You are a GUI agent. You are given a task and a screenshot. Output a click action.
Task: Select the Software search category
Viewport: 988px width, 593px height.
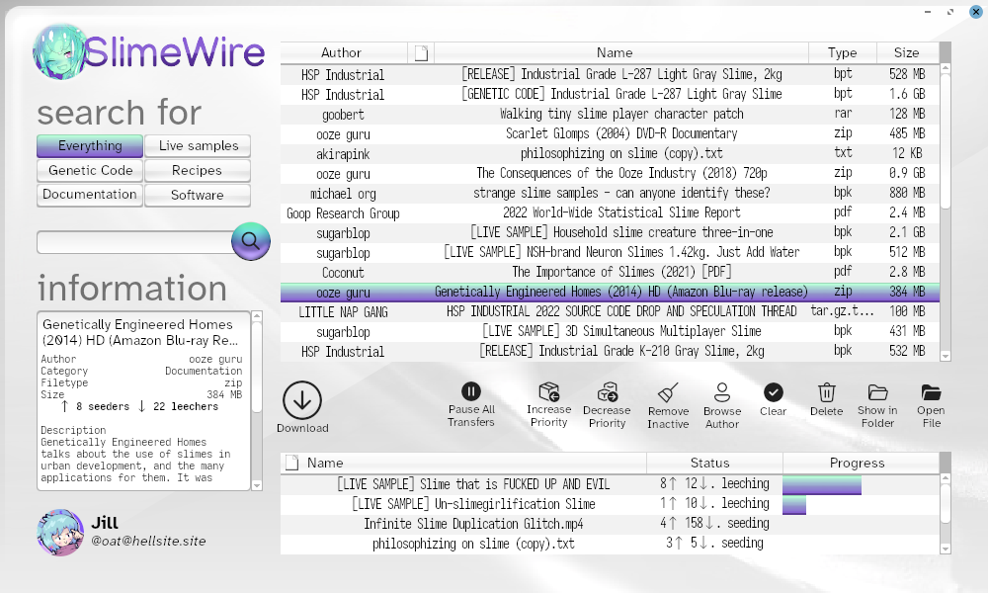coord(198,196)
